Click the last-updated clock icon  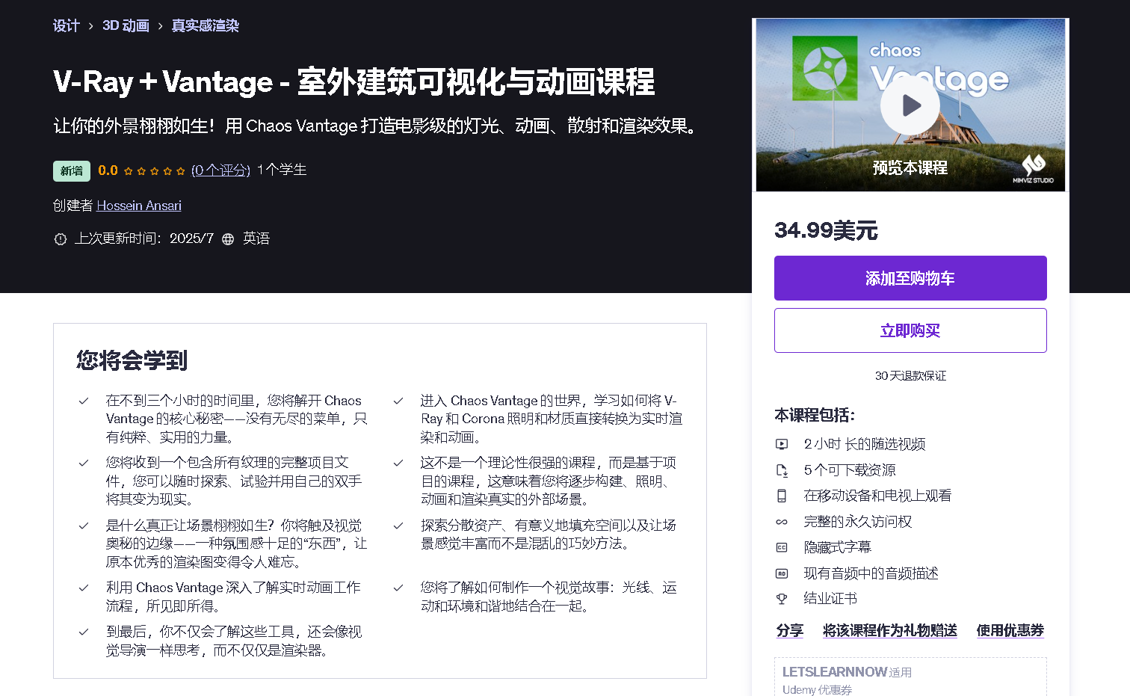tap(61, 239)
